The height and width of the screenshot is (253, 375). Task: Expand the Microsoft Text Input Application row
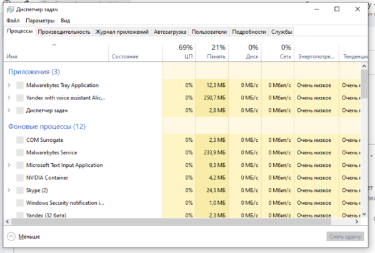coord(9,165)
